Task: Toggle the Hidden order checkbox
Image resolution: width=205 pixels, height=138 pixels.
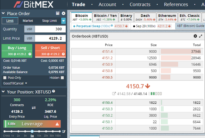Action: (62, 78)
